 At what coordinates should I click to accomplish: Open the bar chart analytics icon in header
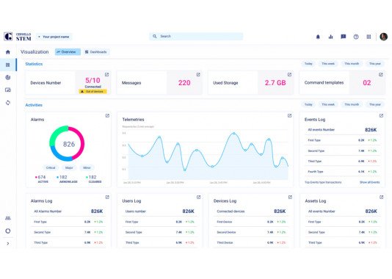tap(331, 37)
